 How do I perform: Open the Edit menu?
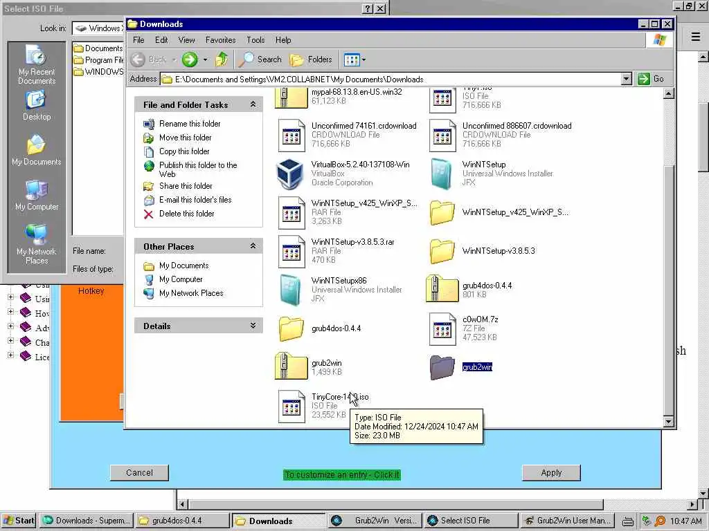coord(161,39)
